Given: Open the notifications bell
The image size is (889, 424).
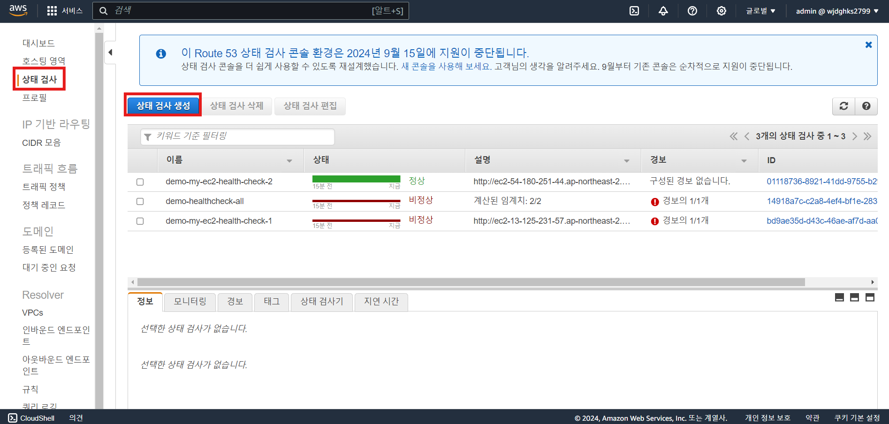Looking at the screenshot, I should pyautogui.click(x=663, y=11).
